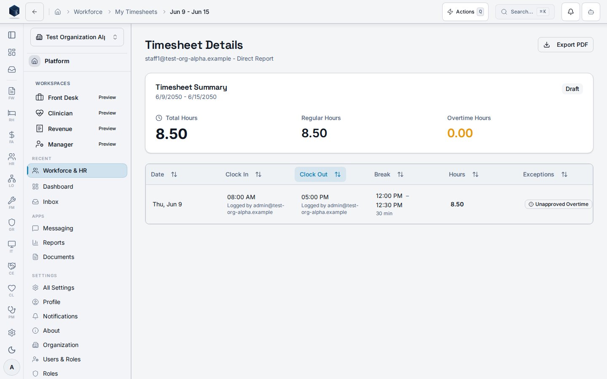Open the Actions button
The width and height of the screenshot is (607, 379).
[x=465, y=12]
